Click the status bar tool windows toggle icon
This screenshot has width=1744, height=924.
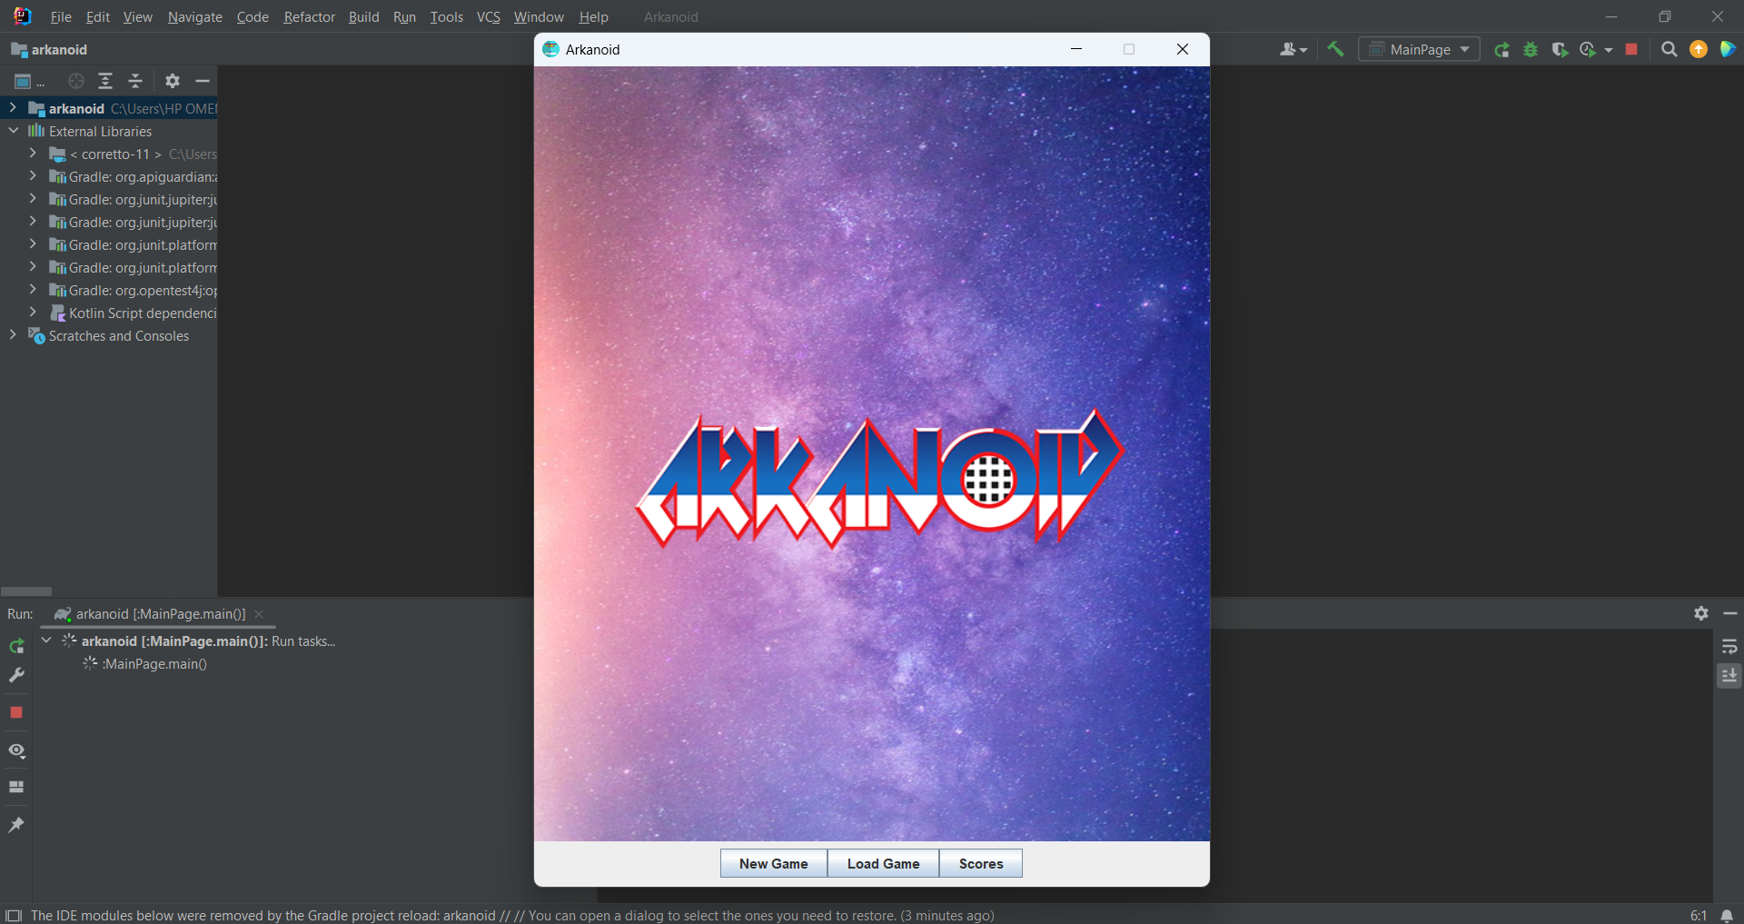(x=14, y=915)
